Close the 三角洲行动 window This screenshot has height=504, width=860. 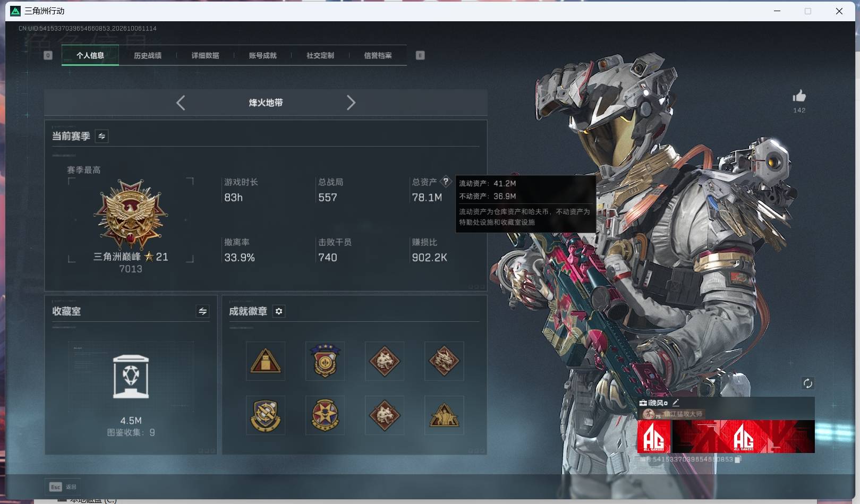pos(839,11)
